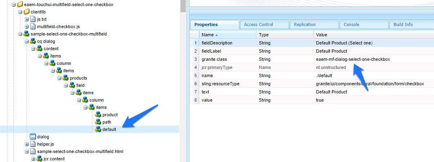Click the dialog node icon below default
Image resolution: width=434 pixels, height=162 pixels.
pos(33,137)
